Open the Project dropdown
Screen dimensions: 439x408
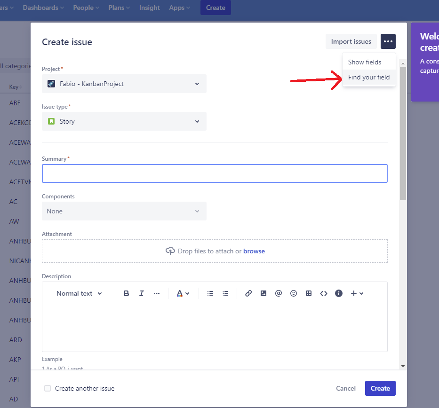tap(124, 84)
